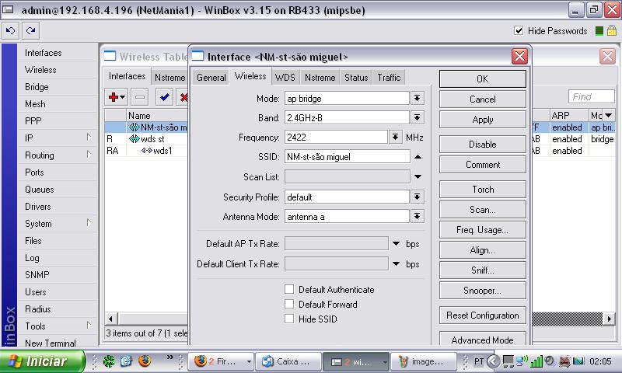Open the Firefox taskbar group
This screenshot has height=373, width=622.
click(221, 361)
